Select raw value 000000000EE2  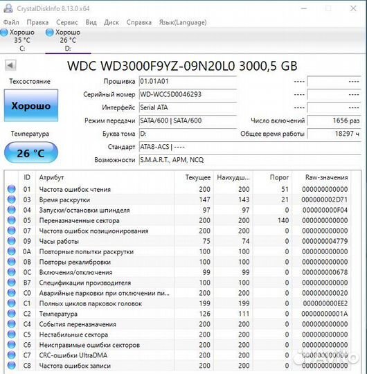[325, 303]
